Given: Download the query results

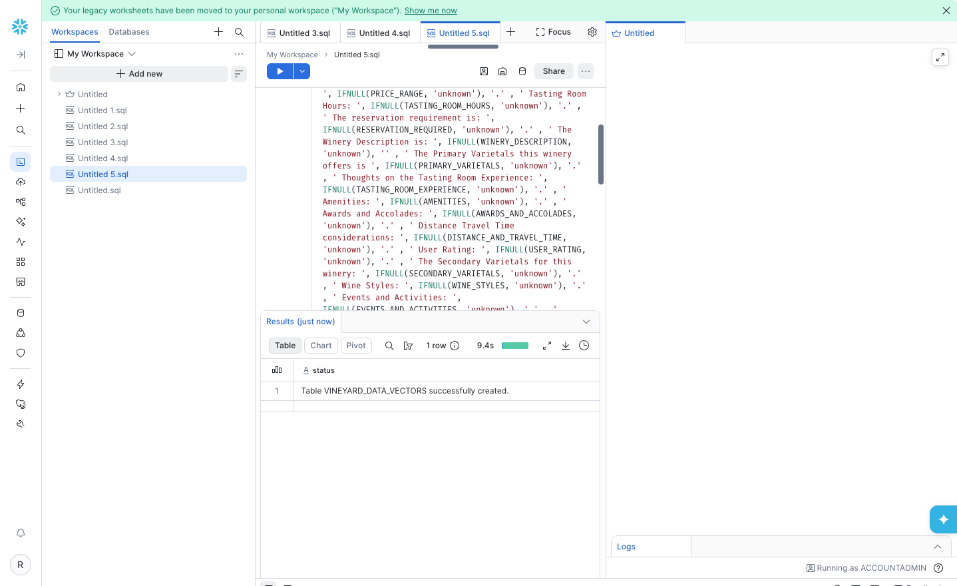Looking at the screenshot, I should (x=566, y=346).
